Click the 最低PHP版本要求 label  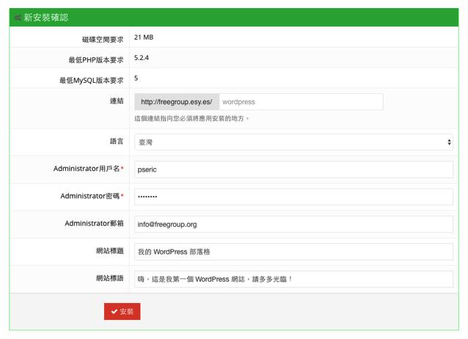coord(96,60)
